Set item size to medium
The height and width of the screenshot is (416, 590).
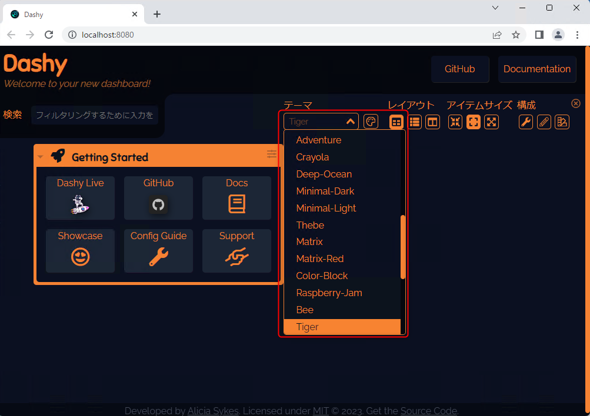474,122
